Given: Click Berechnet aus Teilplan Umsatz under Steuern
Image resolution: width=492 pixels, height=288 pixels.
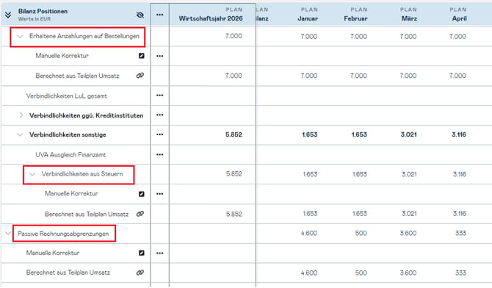Looking at the screenshot, I should [x=87, y=215].
